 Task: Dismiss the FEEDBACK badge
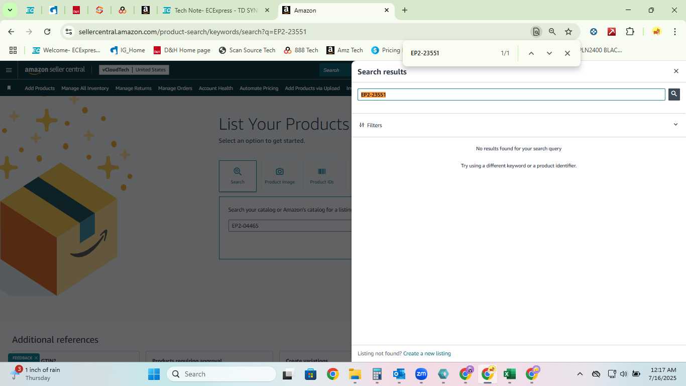point(36,358)
